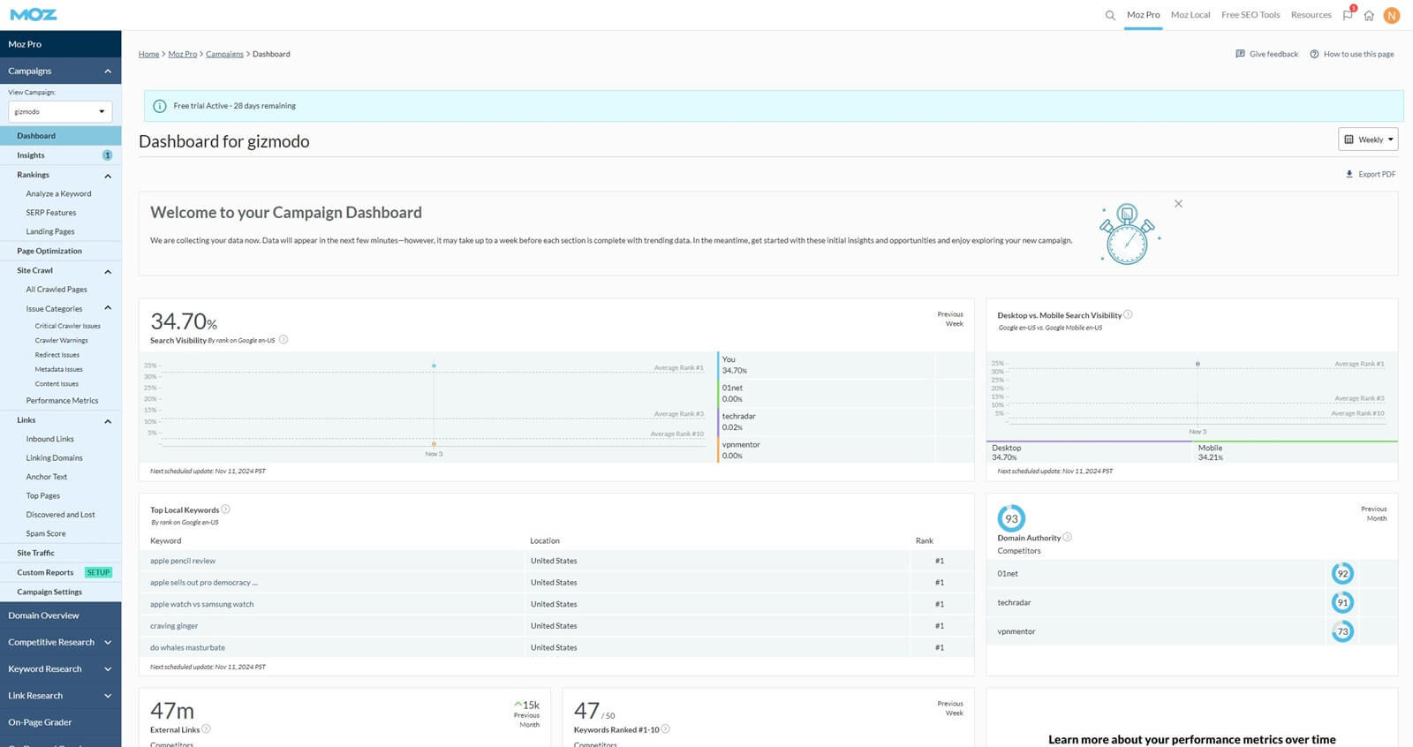
Task: Click the Export PDF download icon
Action: 1349,174
